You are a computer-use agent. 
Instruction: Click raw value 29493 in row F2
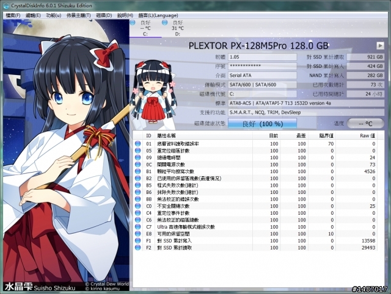tap(368, 248)
